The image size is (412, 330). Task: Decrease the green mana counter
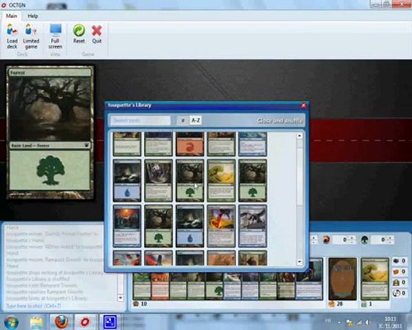tap(390, 242)
